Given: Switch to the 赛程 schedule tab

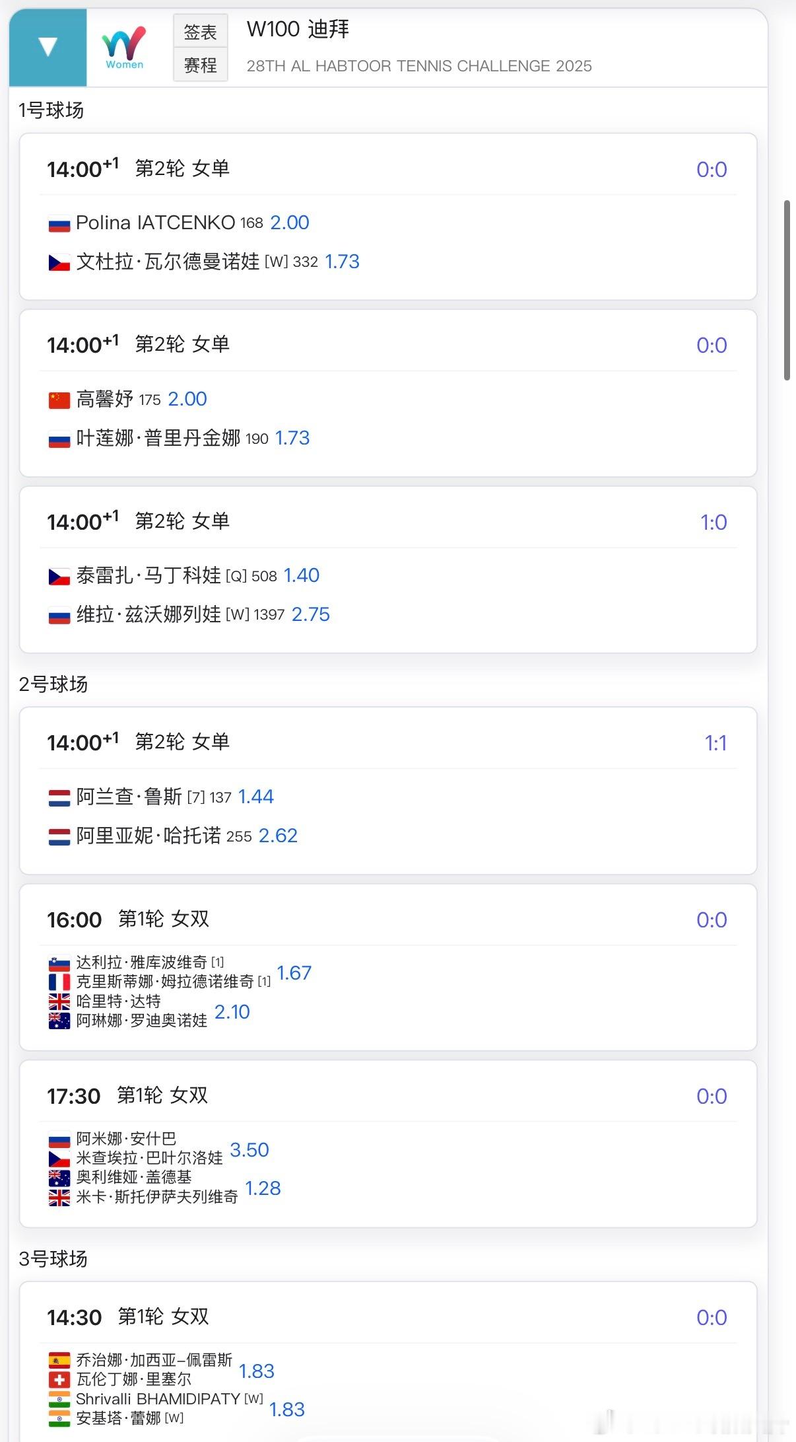Looking at the screenshot, I should pyautogui.click(x=200, y=65).
